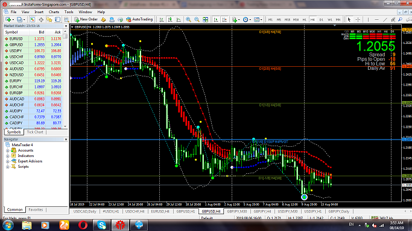The image size is (412, 231).
Task: Click the Windows Start button
Action: tap(8, 225)
